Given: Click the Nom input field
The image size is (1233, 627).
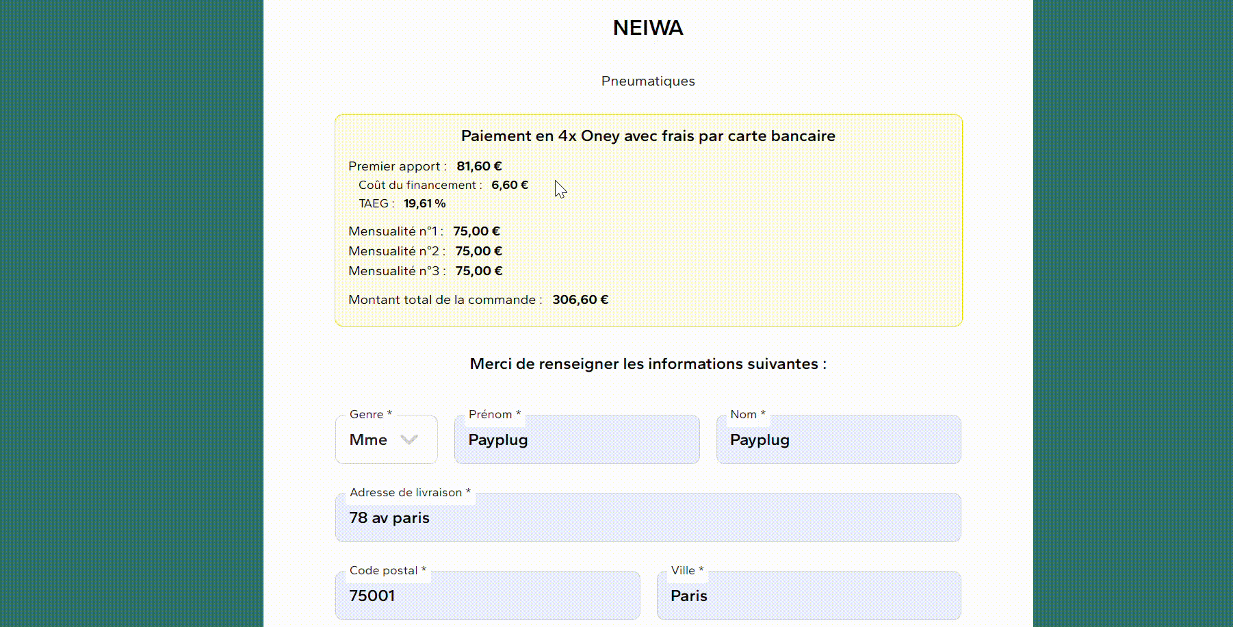Looking at the screenshot, I should point(839,439).
